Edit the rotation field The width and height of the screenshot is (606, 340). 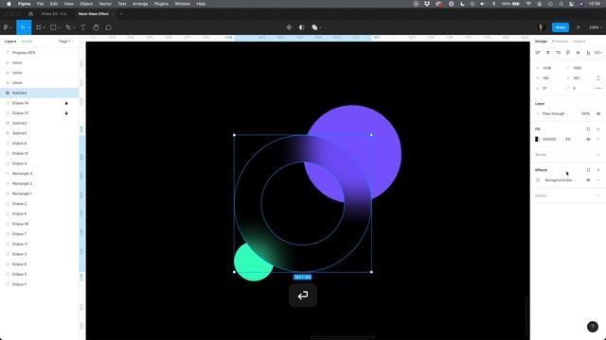click(548, 88)
